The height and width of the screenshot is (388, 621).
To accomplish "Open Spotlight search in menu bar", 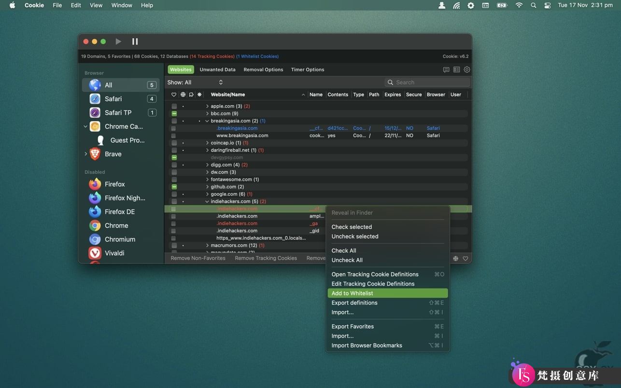I will coord(533,5).
